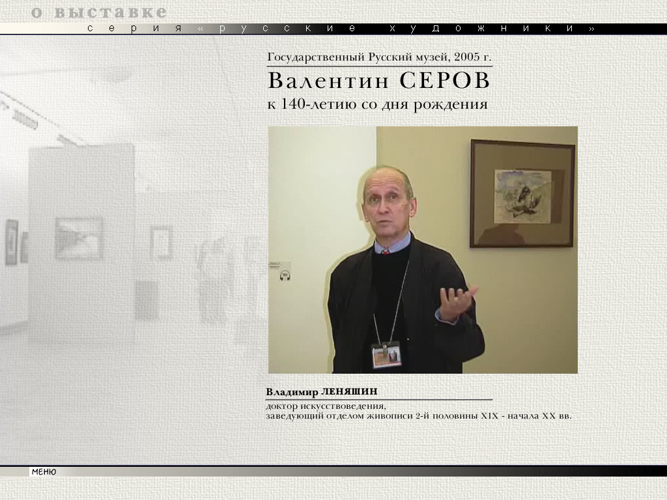Screen dimensions: 667x500
Task: Click the speaker's raised hand in video
Action: click(x=458, y=301)
